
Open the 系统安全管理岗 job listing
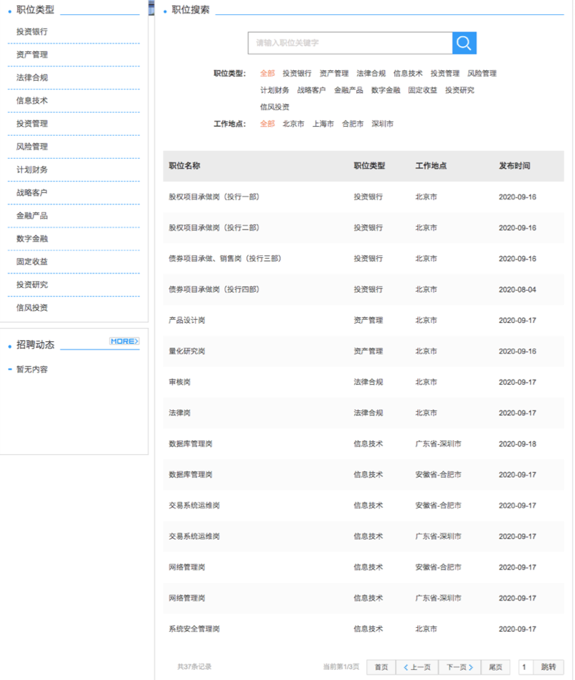194,629
